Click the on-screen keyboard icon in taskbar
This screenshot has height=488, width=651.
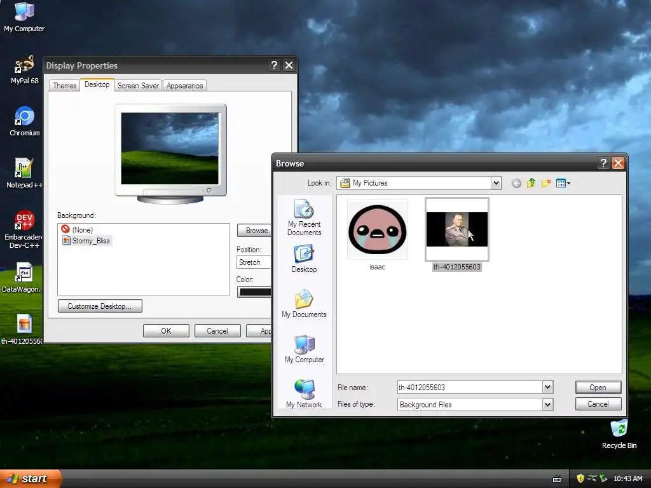point(557,479)
